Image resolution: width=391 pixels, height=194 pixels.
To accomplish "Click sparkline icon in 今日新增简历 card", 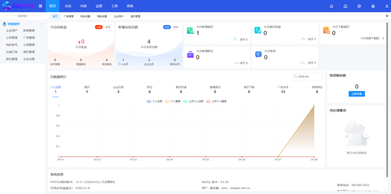I will click(x=235, y=39).
